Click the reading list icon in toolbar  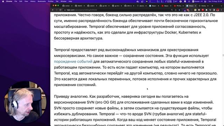(210, 10)
